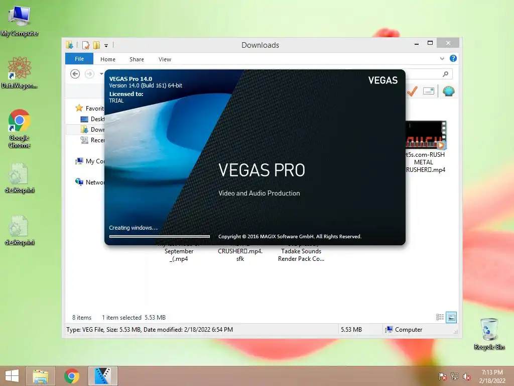
Task: Click the search magnifier in Downloads
Action: pos(446,74)
